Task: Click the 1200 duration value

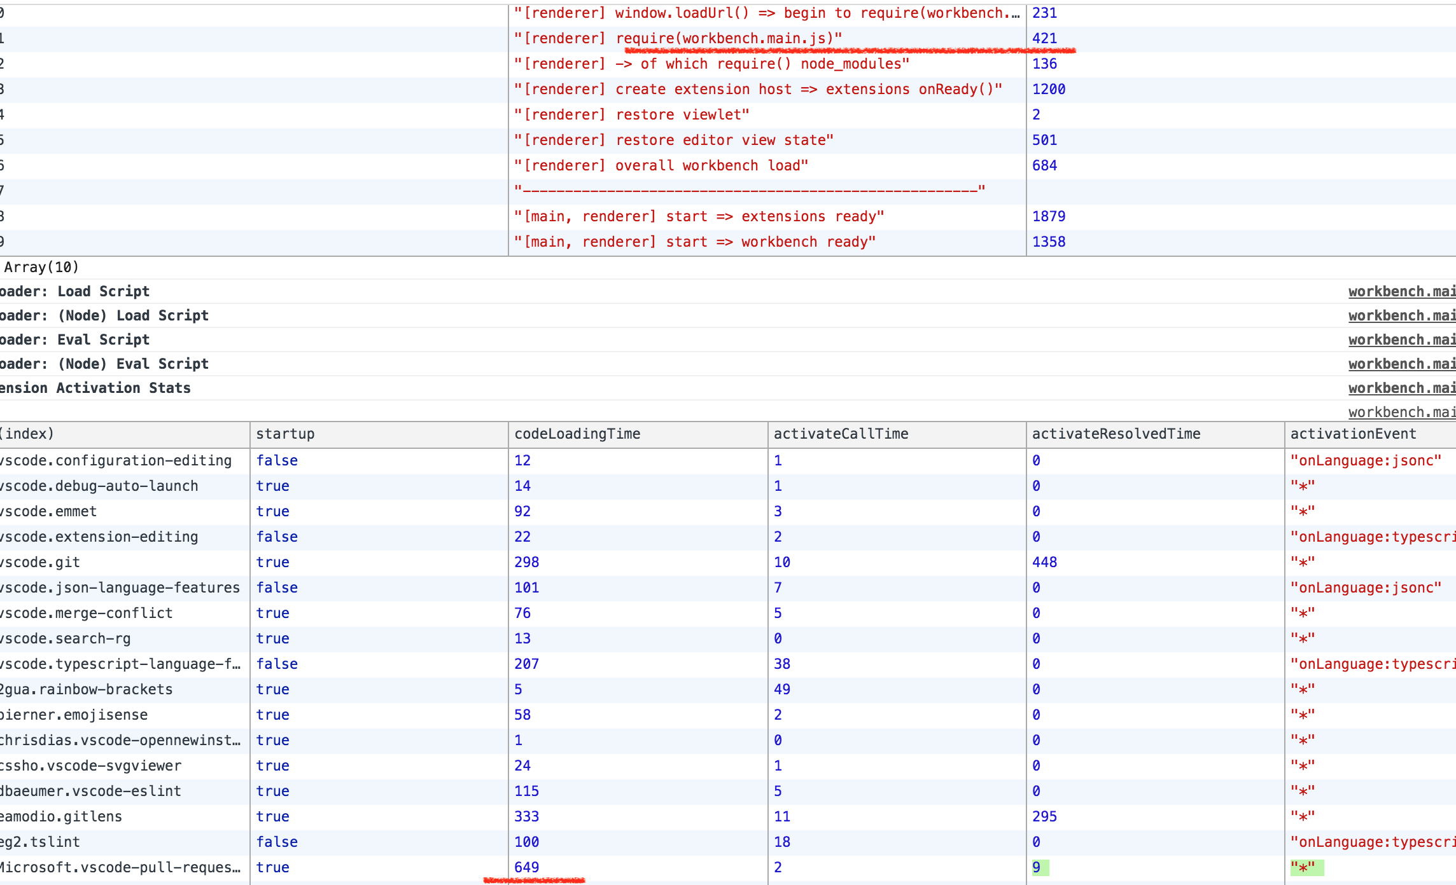Action: click(1049, 90)
